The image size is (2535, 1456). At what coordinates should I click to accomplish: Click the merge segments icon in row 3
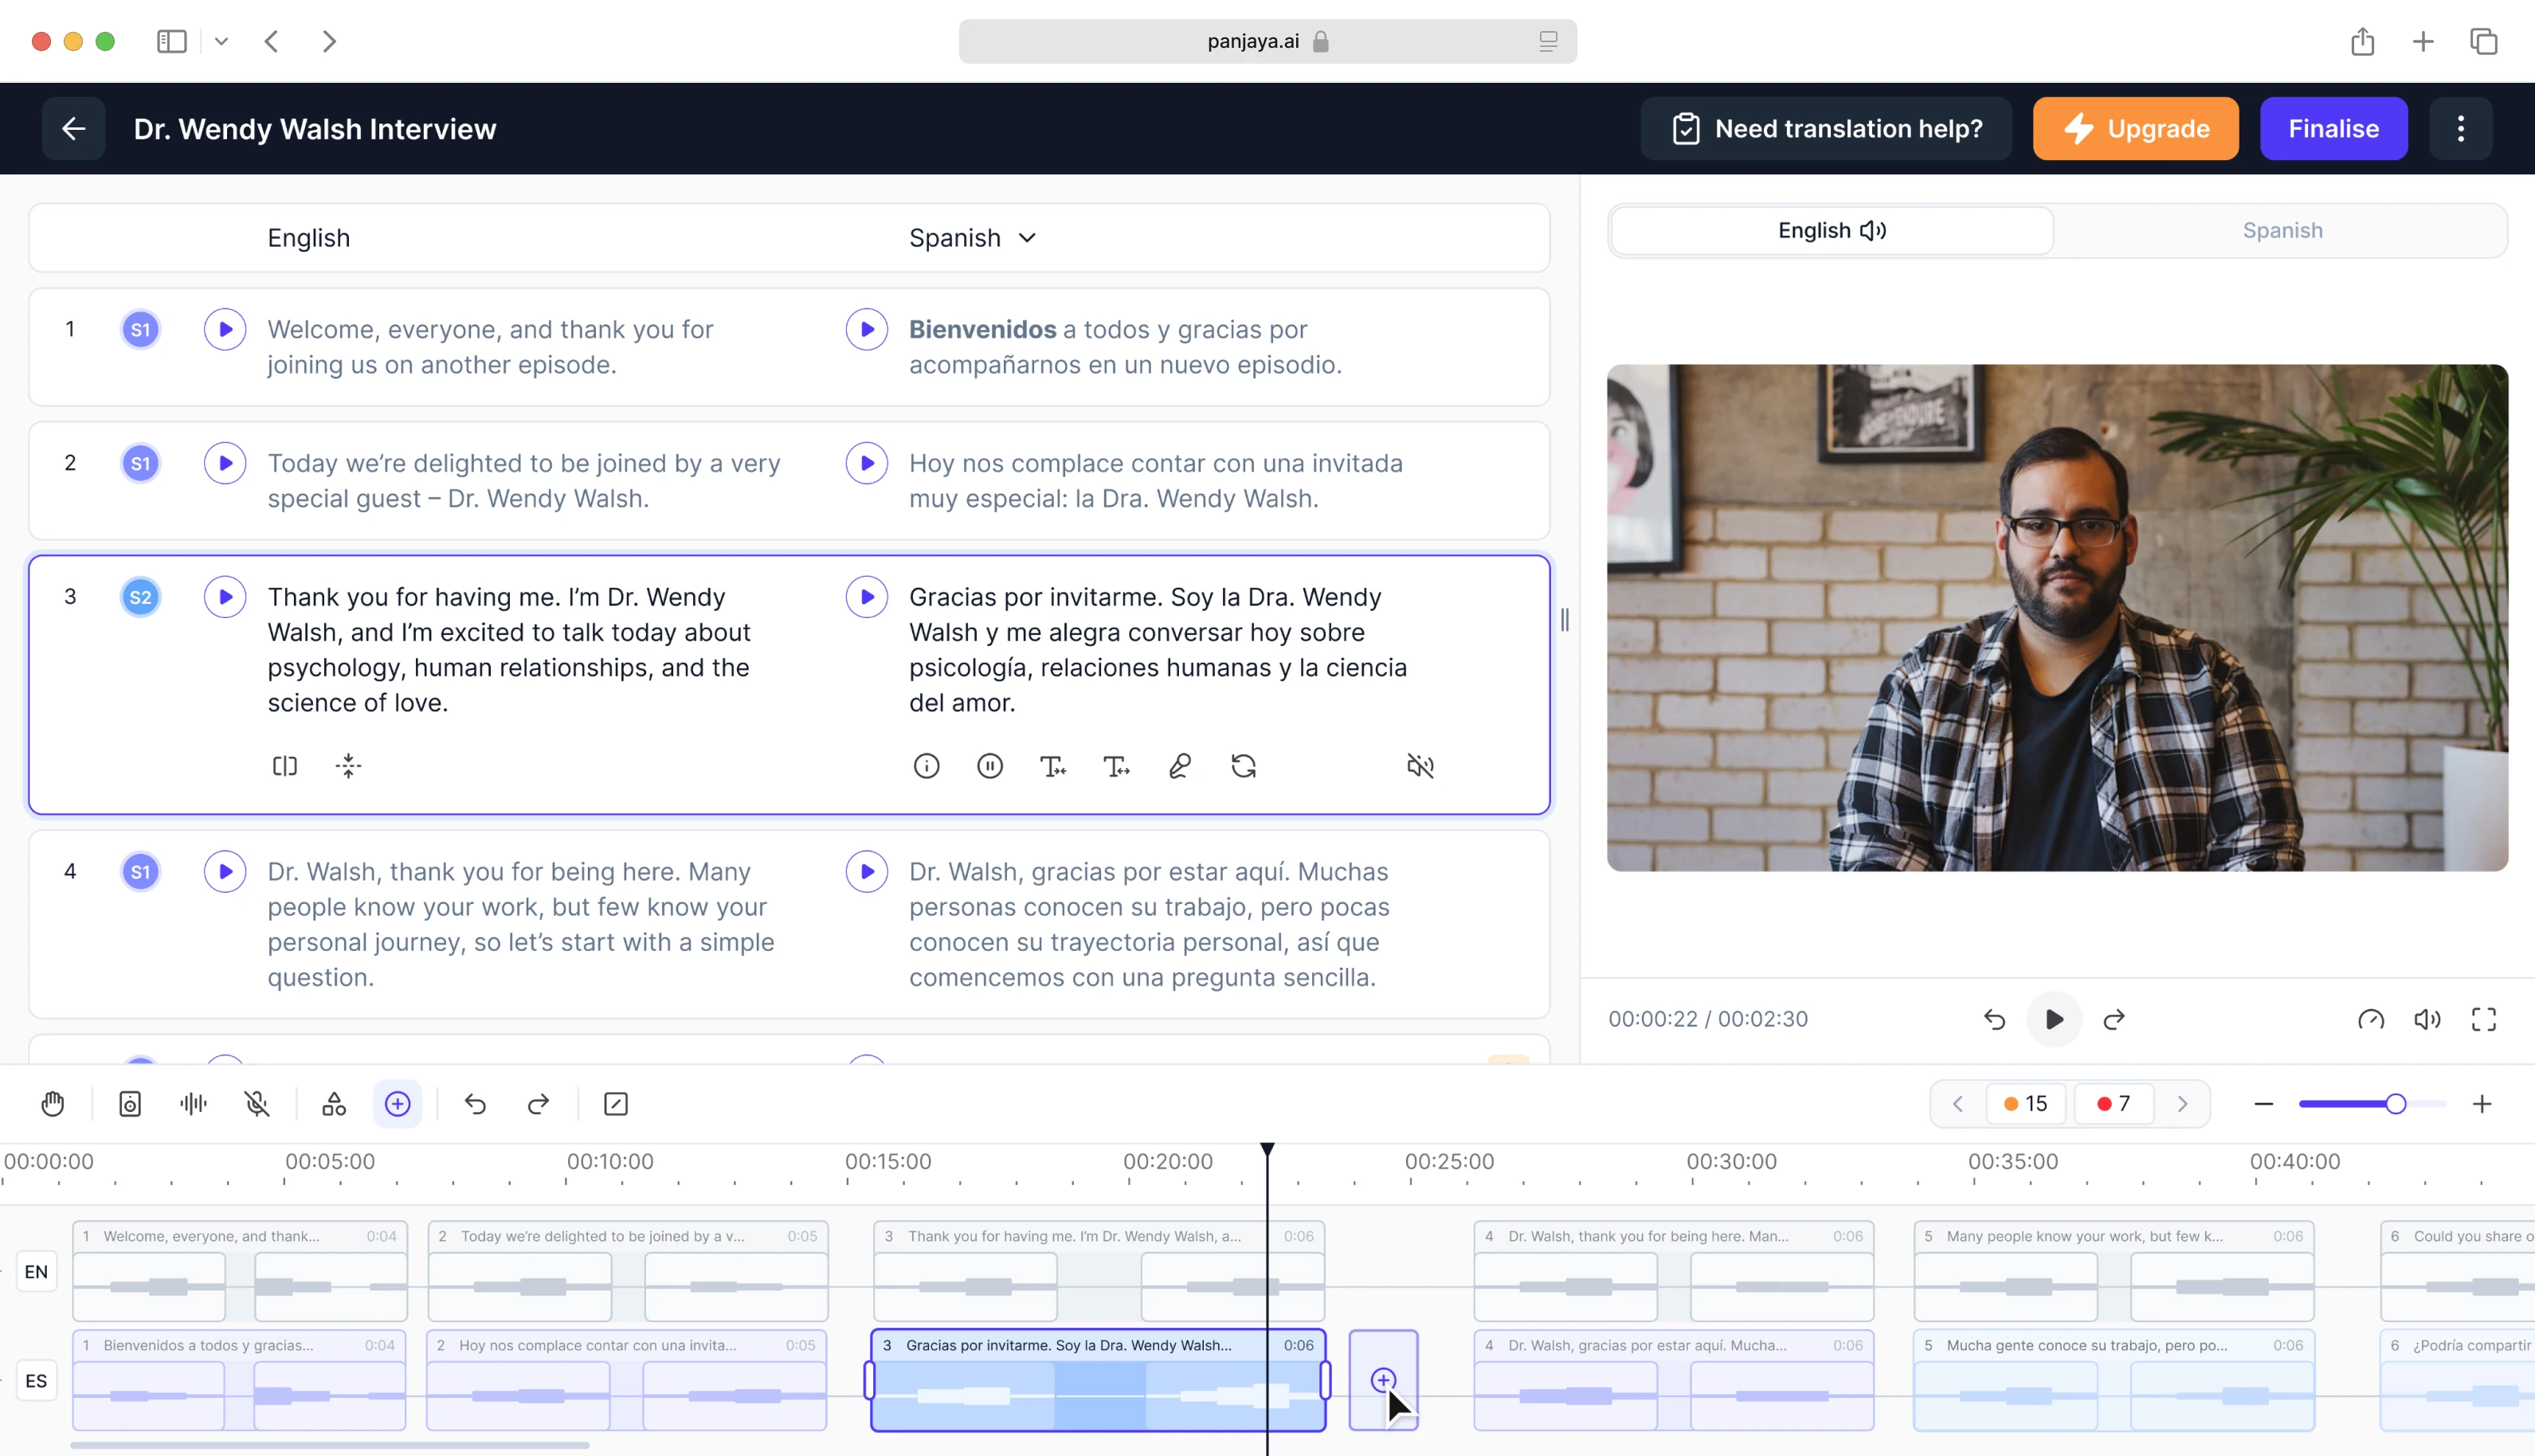348,766
